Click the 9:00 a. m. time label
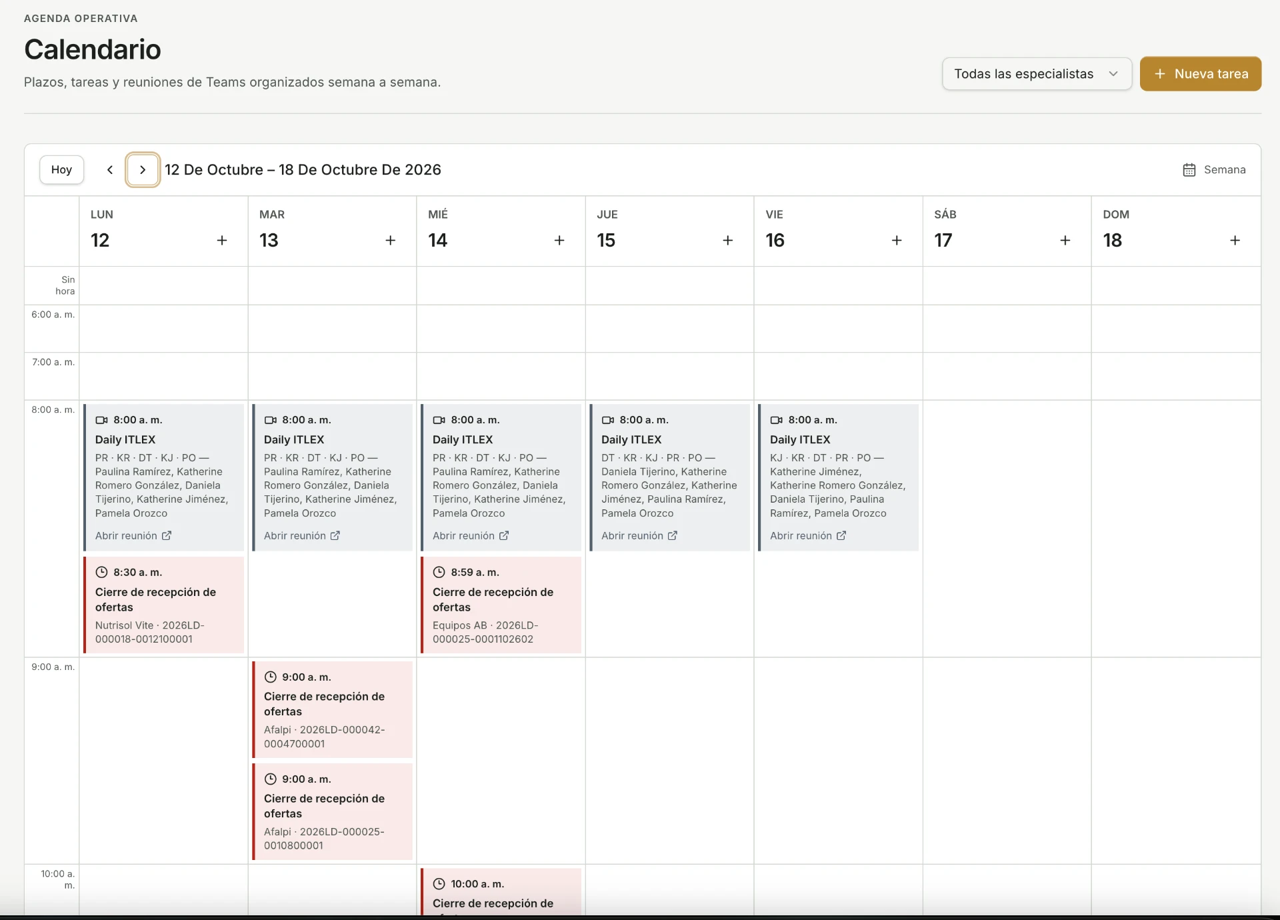Screen dimensions: 1280x920 click(x=53, y=667)
